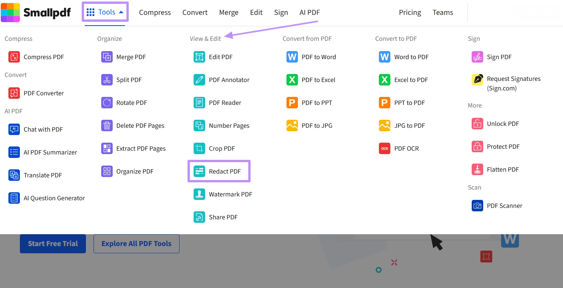Select the PDF OCR tool icon

(x=384, y=148)
